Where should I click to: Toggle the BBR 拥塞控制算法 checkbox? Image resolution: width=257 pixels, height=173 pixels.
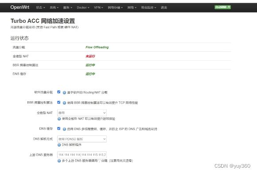(x=58, y=102)
